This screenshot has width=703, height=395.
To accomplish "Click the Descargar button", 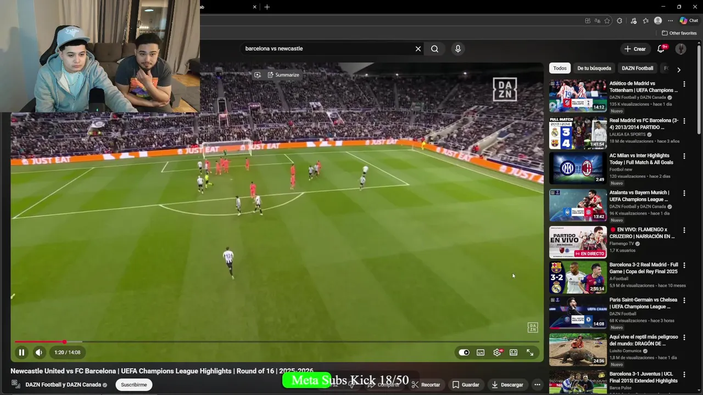I will coord(507,385).
